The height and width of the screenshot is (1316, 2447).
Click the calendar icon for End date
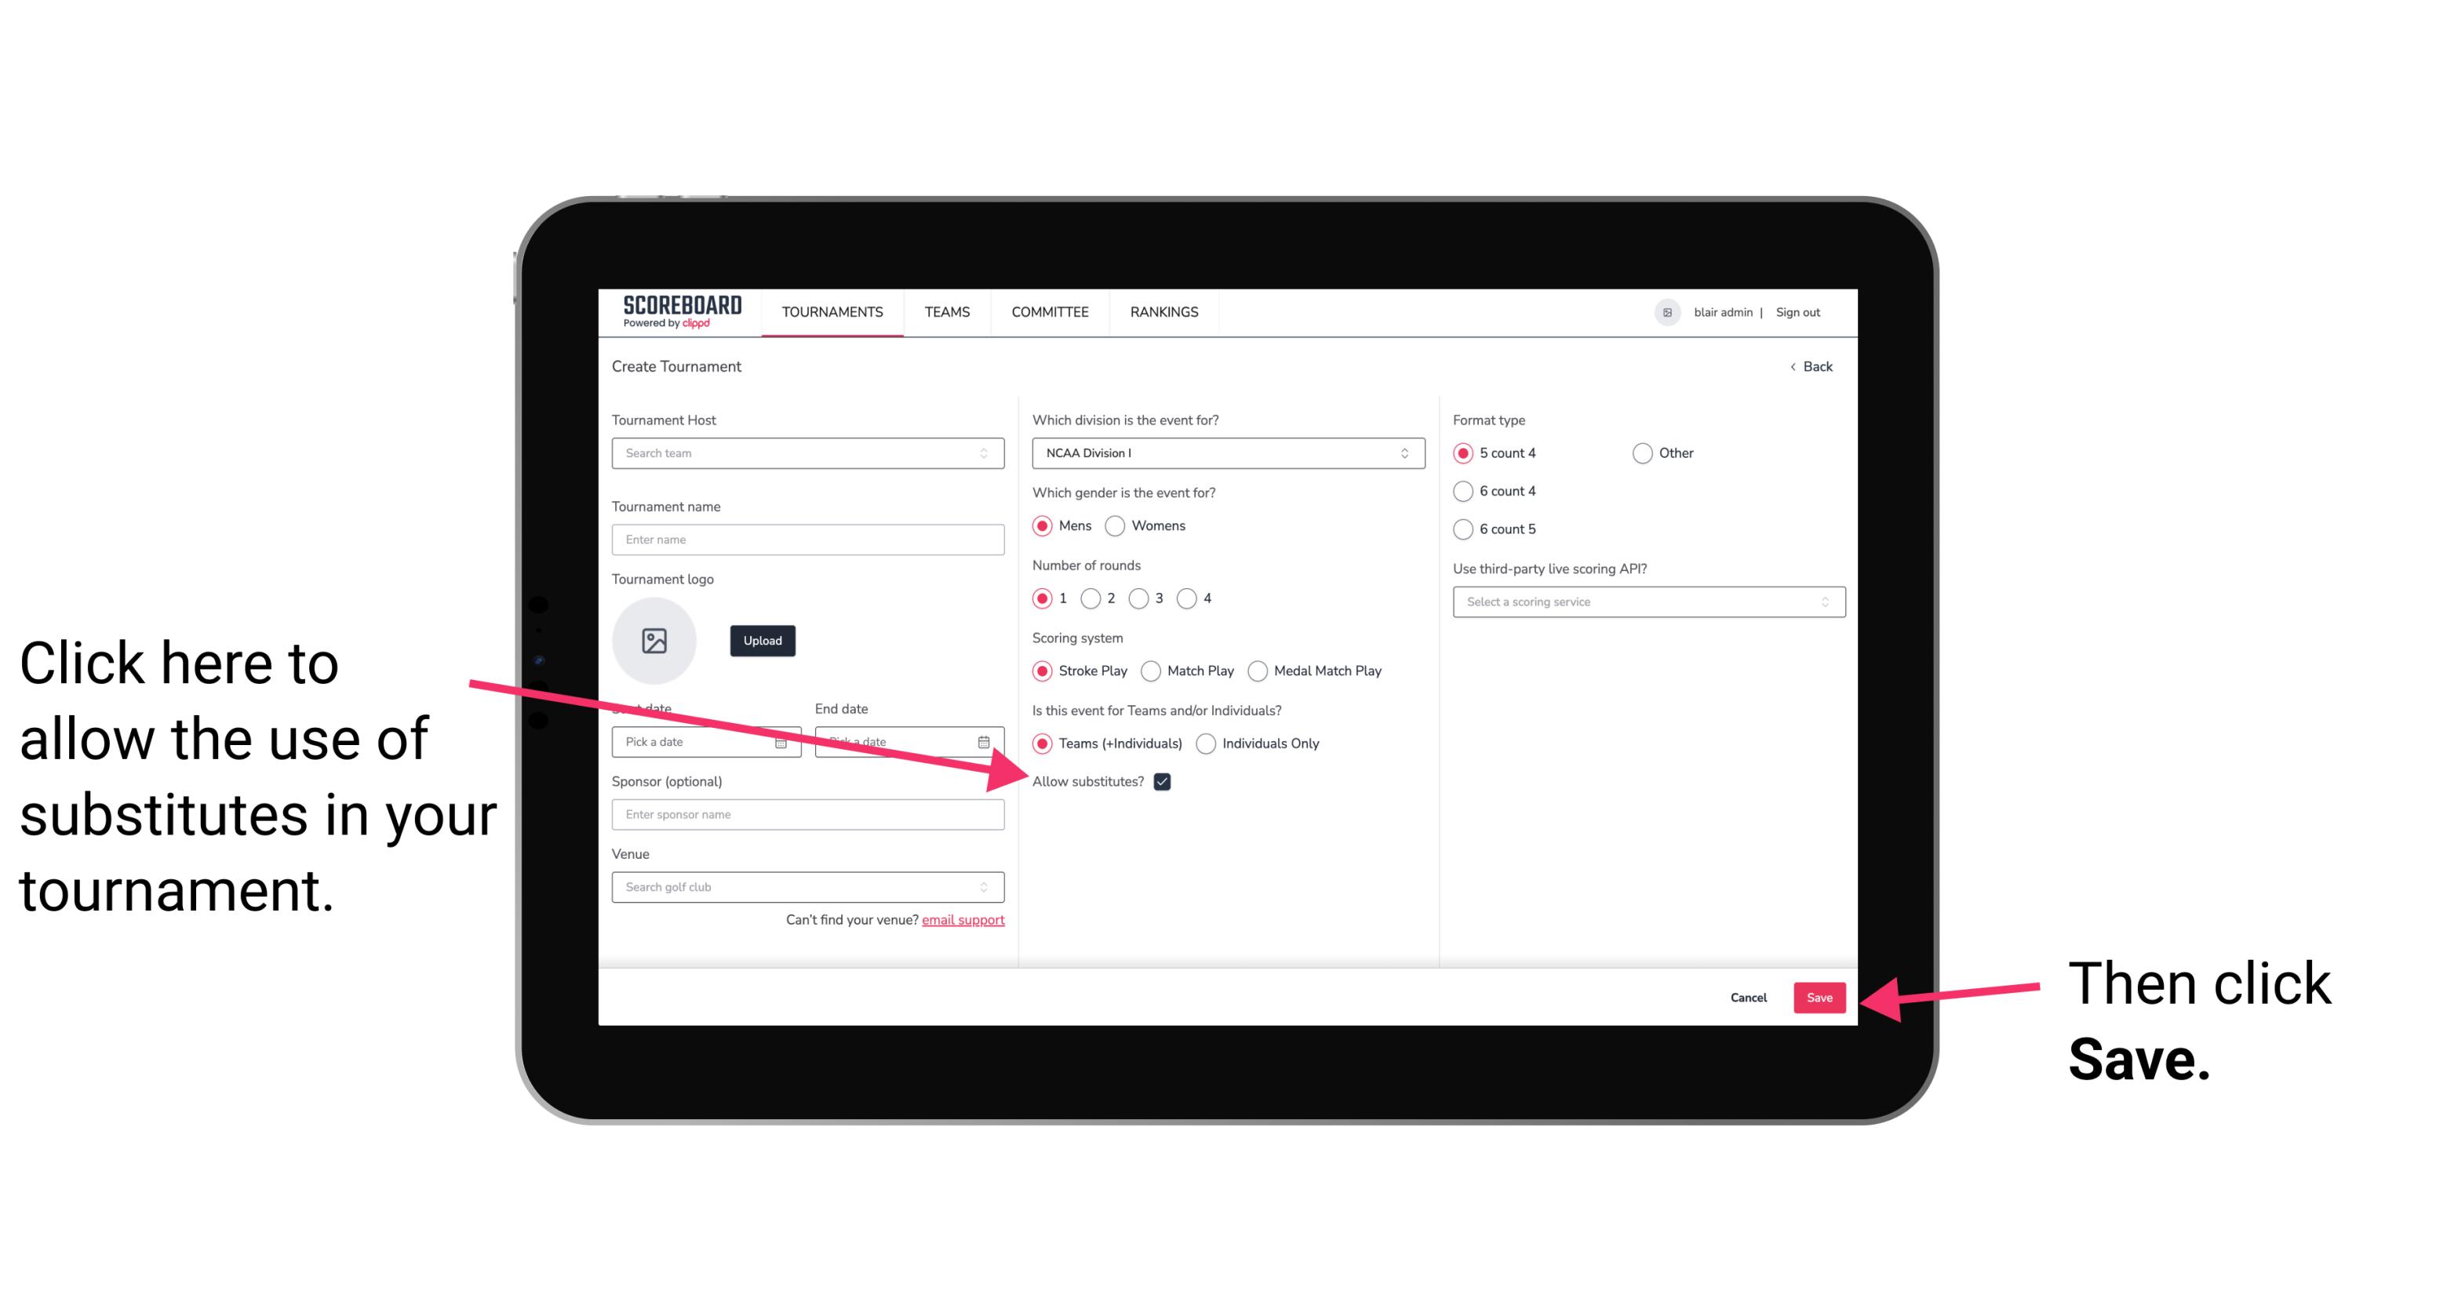click(x=985, y=742)
